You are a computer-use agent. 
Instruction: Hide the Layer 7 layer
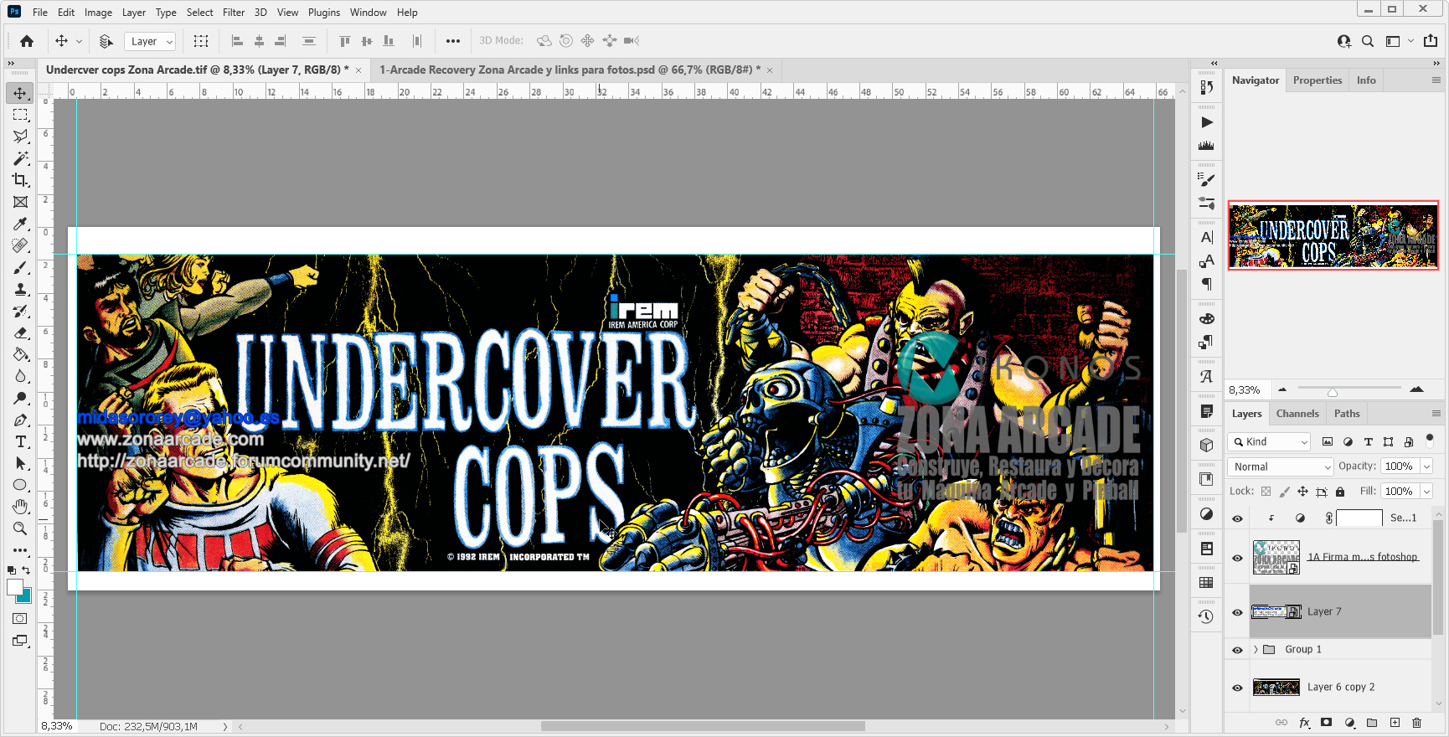[1237, 612]
